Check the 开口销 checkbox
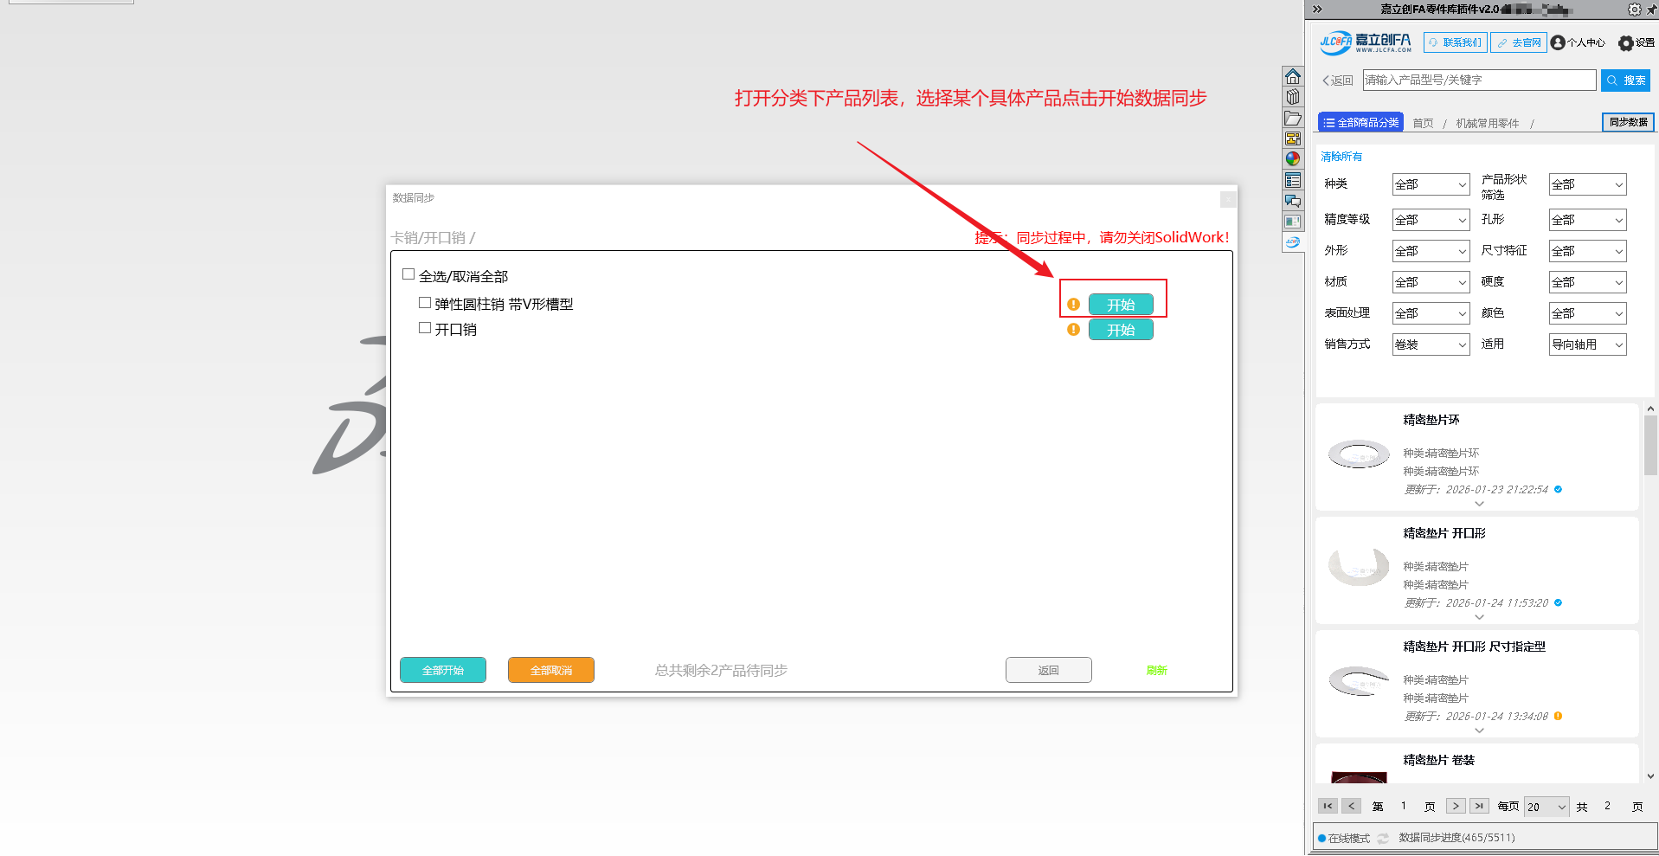The height and width of the screenshot is (856, 1659). point(425,328)
